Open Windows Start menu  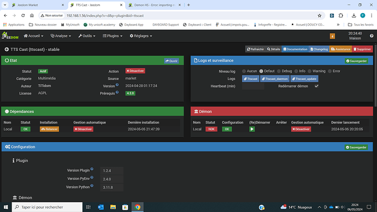[6, 207]
